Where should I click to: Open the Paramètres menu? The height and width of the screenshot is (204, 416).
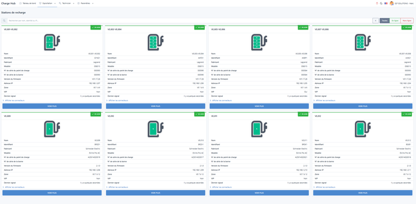click(85, 3)
